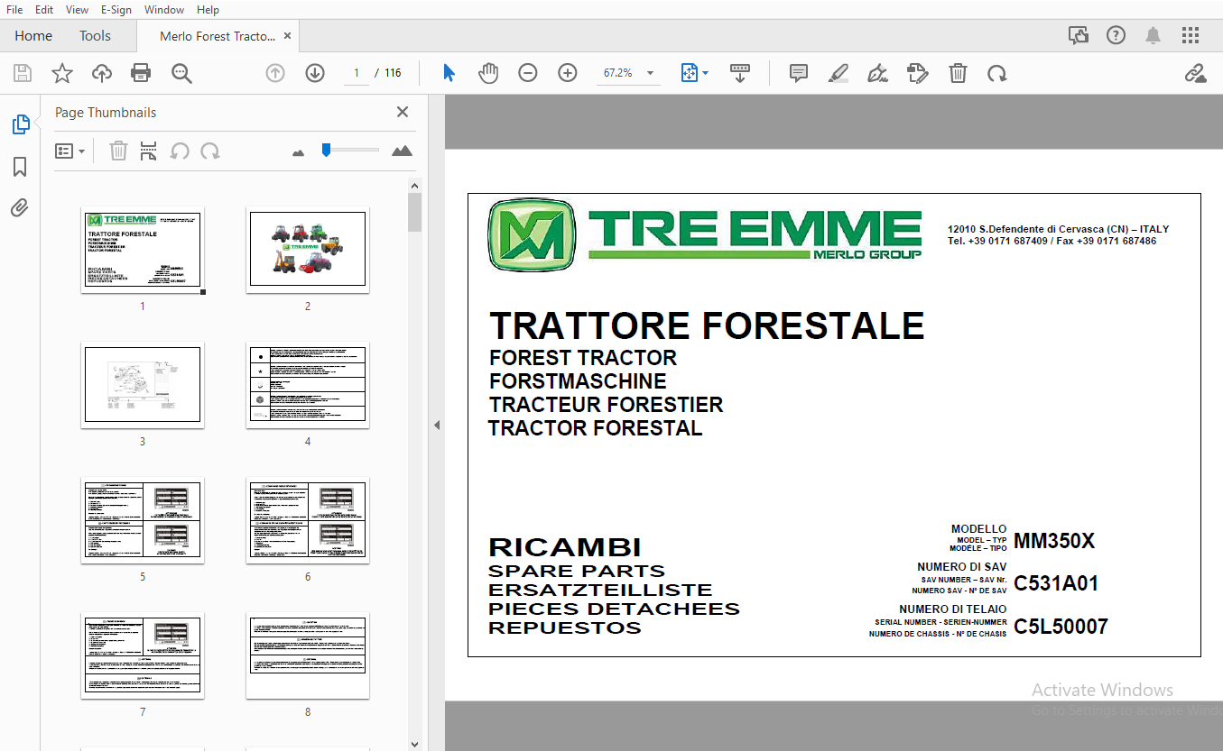Select page 8 thumbnail
This screenshot has width=1223, height=751.
(308, 655)
